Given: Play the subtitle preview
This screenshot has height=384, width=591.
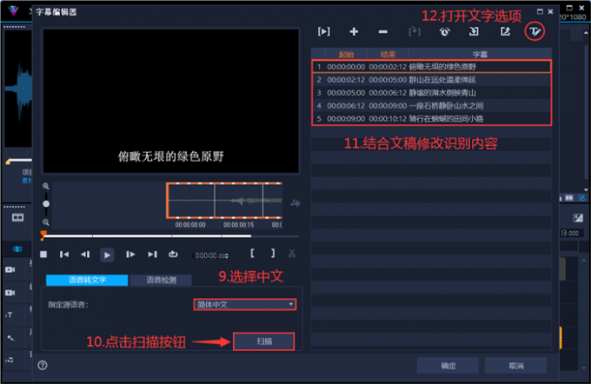Looking at the screenshot, I should (107, 255).
